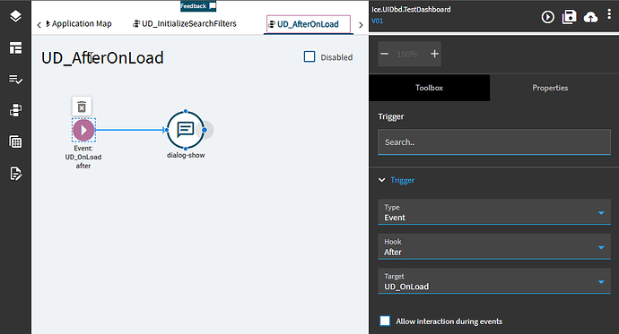Switch to the Application Map tab
This screenshot has height=334, width=619.
point(79,23)
